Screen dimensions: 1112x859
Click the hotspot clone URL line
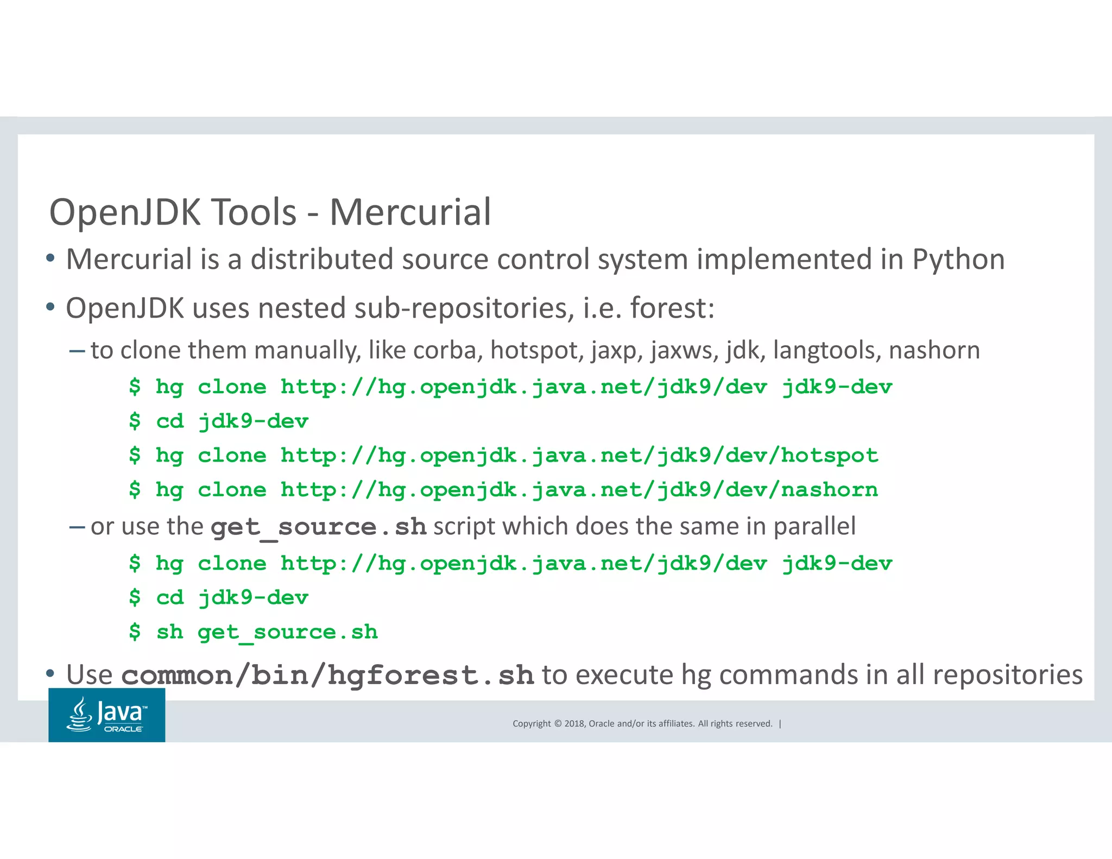click(579, 456)
